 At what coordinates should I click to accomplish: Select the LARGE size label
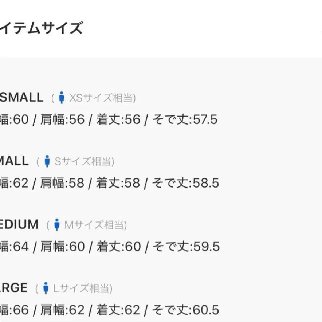coord(14,288)
